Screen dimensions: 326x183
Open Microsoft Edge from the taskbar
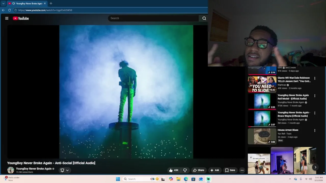tap(186, 179)
